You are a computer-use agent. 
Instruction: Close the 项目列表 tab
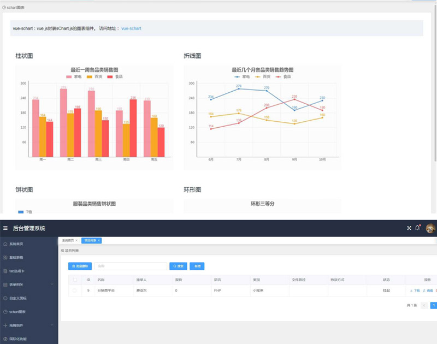99,240
